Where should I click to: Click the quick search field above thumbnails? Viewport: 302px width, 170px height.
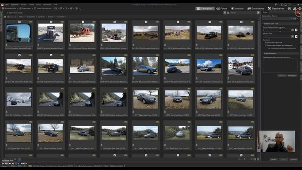click(243, 13)
